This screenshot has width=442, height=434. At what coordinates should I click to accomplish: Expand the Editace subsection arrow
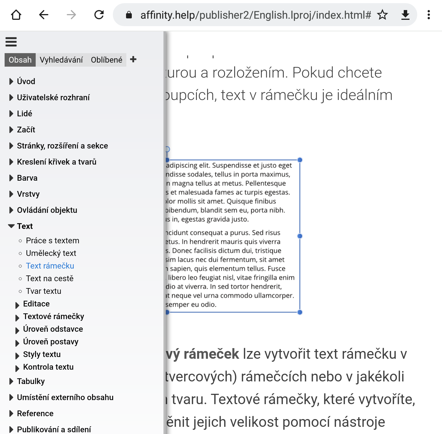17,305
